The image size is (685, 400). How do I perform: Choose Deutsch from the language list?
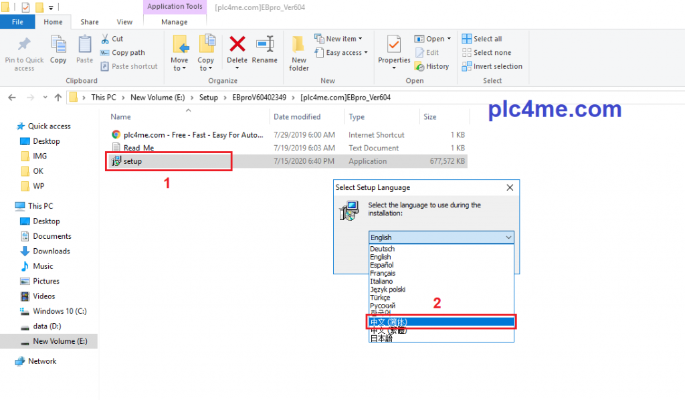tap(382, 249)
